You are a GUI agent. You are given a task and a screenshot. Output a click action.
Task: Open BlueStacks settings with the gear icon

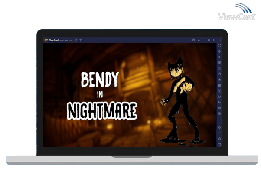pos(219,127)
